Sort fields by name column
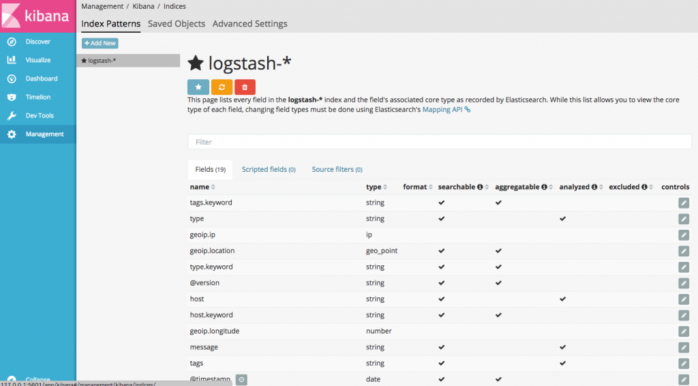This screenshot has width=698, height=386. [202, 187]
